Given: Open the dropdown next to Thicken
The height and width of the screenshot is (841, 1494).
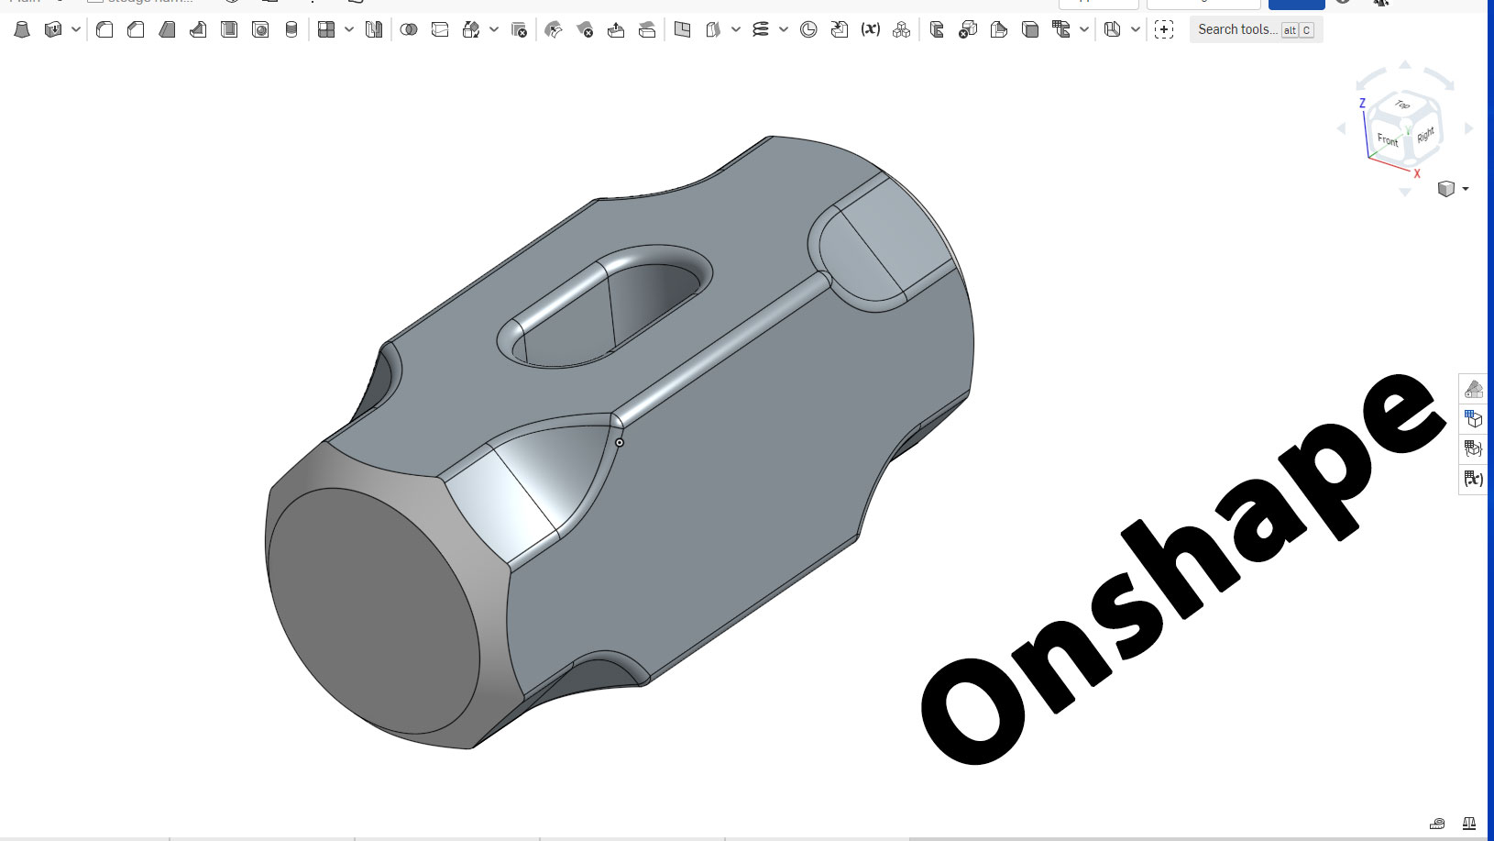Looking at the screenshot, I should (x=76, y=30).
